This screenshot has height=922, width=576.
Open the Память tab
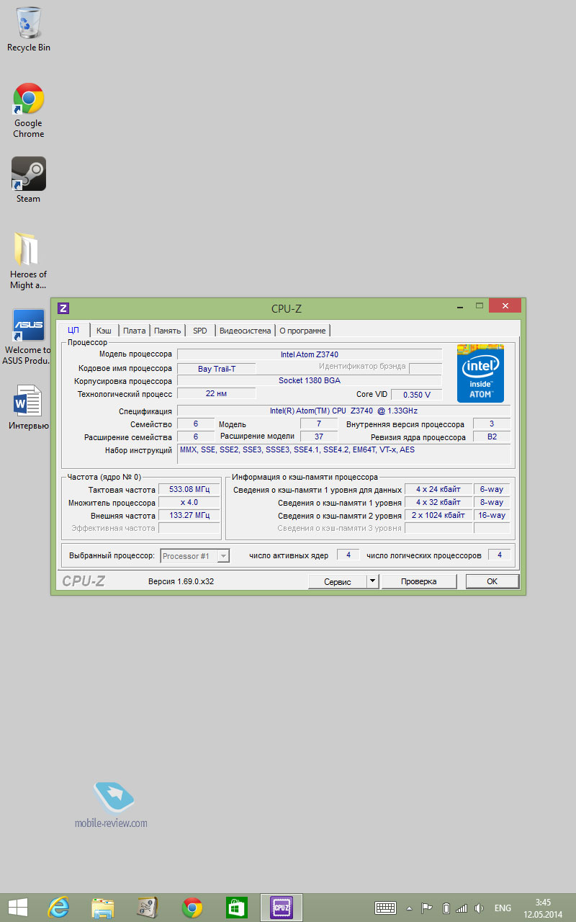167,331
